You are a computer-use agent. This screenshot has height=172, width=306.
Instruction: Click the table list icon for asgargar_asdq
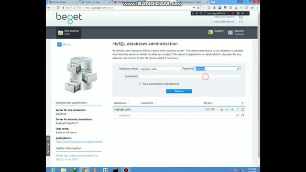227,109
